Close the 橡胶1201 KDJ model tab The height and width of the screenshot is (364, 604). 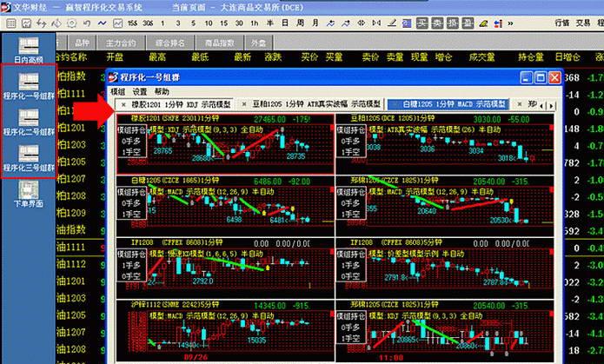(x=123, y=103)
